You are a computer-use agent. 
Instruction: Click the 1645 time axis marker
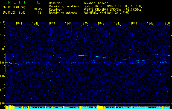pos(85,23)
